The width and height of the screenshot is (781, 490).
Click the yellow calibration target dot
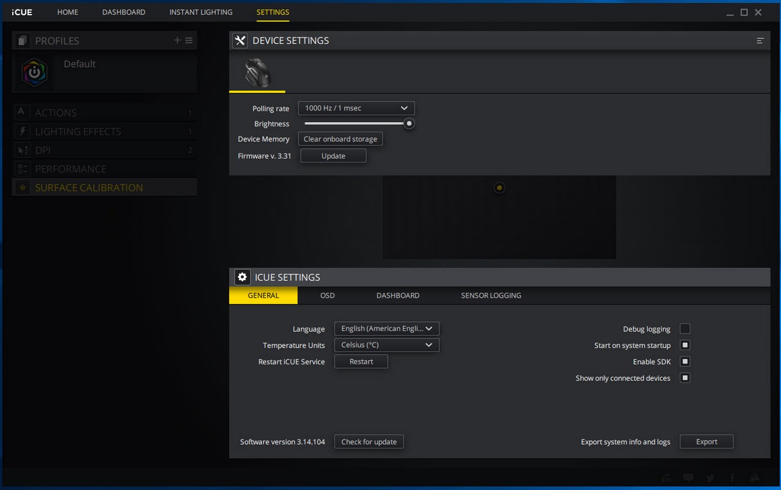tap(499, 188)
